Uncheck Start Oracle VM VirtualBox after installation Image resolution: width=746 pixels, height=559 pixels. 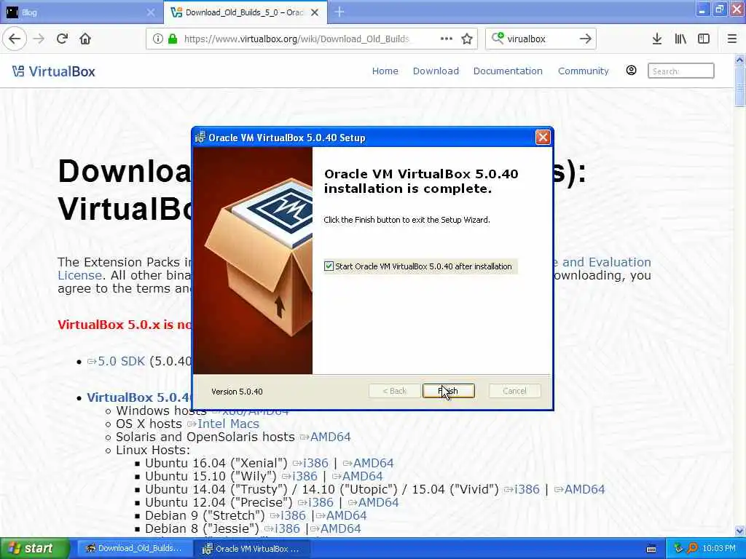[x=329, y=266]
